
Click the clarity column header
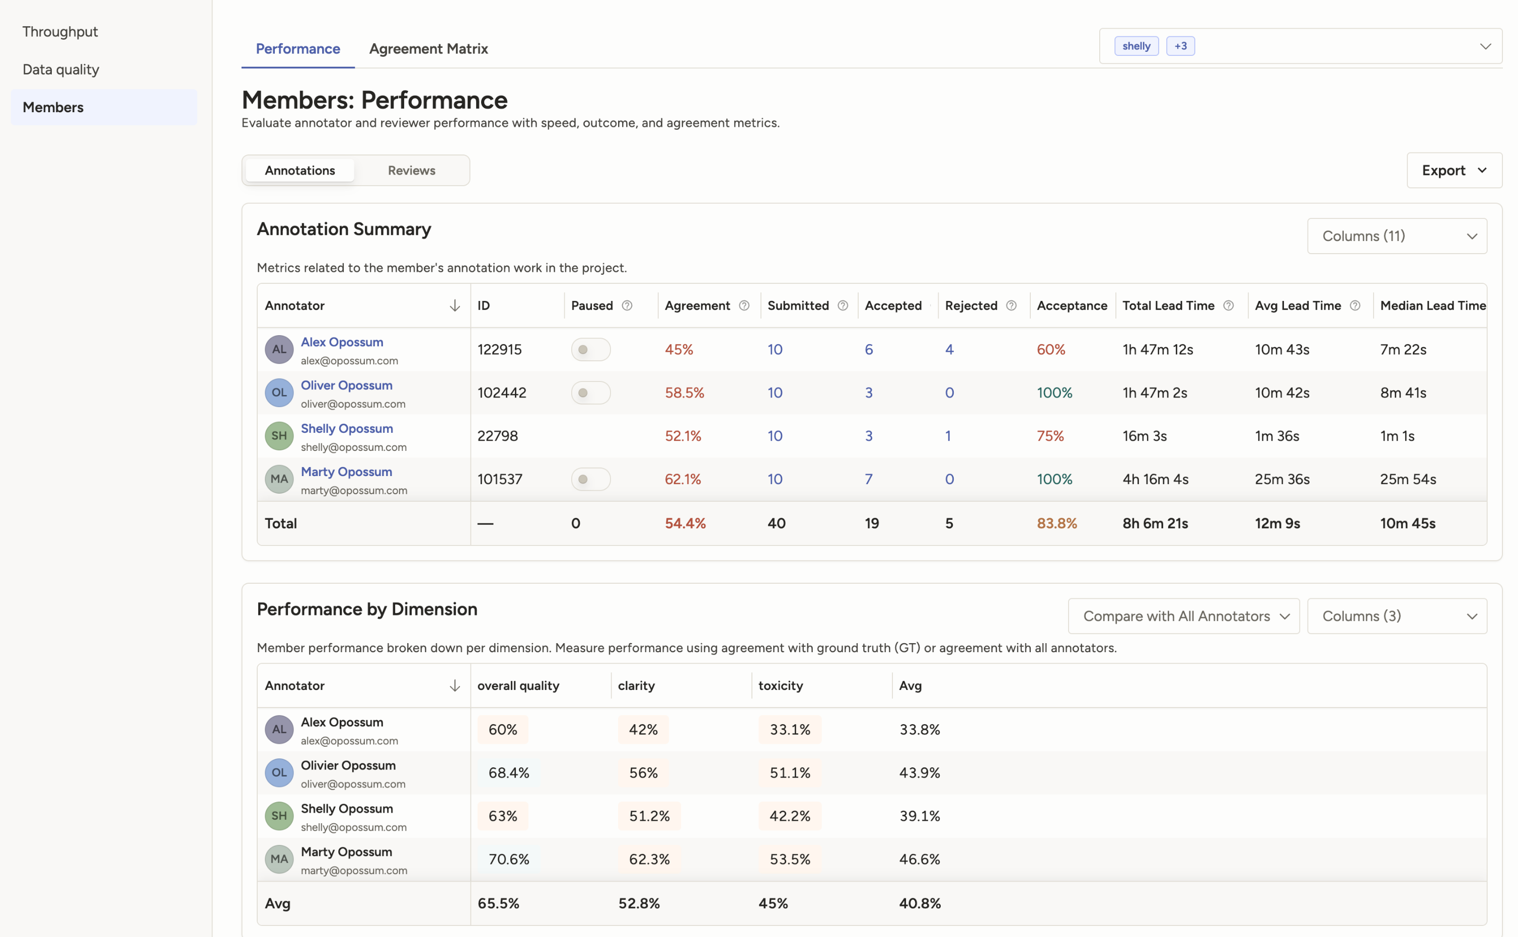pyautogui.click(x=636, y=685)
